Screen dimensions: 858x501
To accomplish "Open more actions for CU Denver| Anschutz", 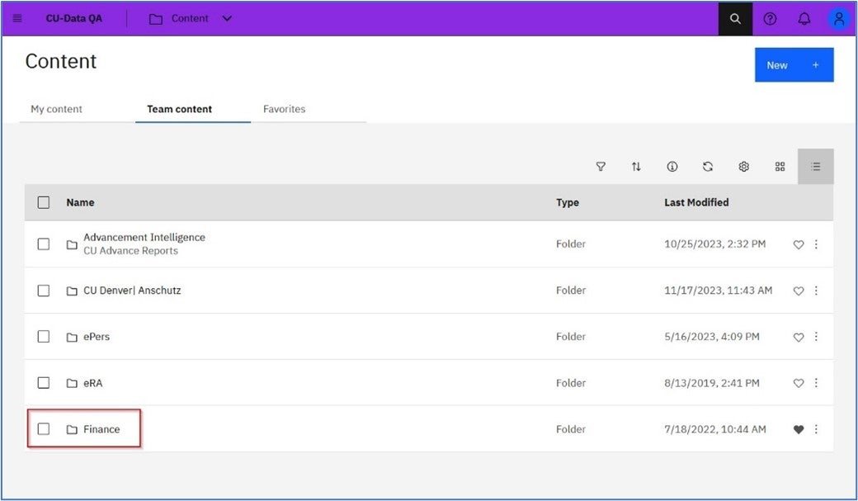I will pyautogui.click(x=816, y=291).
